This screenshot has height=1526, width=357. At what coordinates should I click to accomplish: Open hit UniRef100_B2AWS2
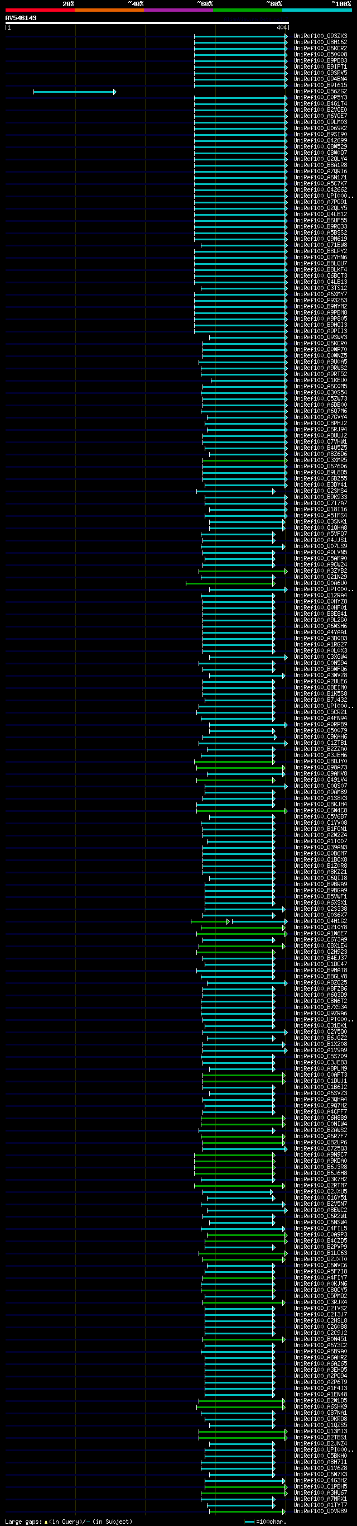pos(320,1130)
